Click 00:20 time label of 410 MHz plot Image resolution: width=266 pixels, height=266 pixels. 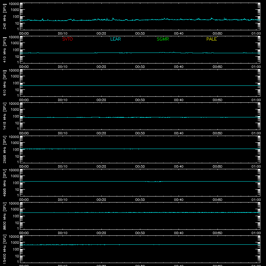pos(101,67)
